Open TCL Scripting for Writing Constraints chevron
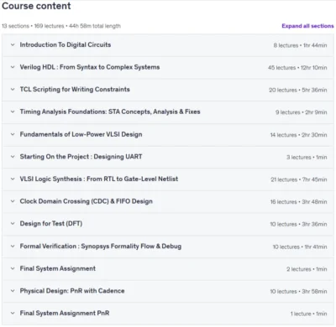Image resolution: width=336 pixels, height=327 pixels. [13, 90]
